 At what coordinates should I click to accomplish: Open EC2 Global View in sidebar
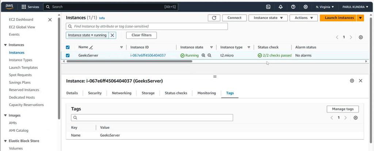[22, 27]
